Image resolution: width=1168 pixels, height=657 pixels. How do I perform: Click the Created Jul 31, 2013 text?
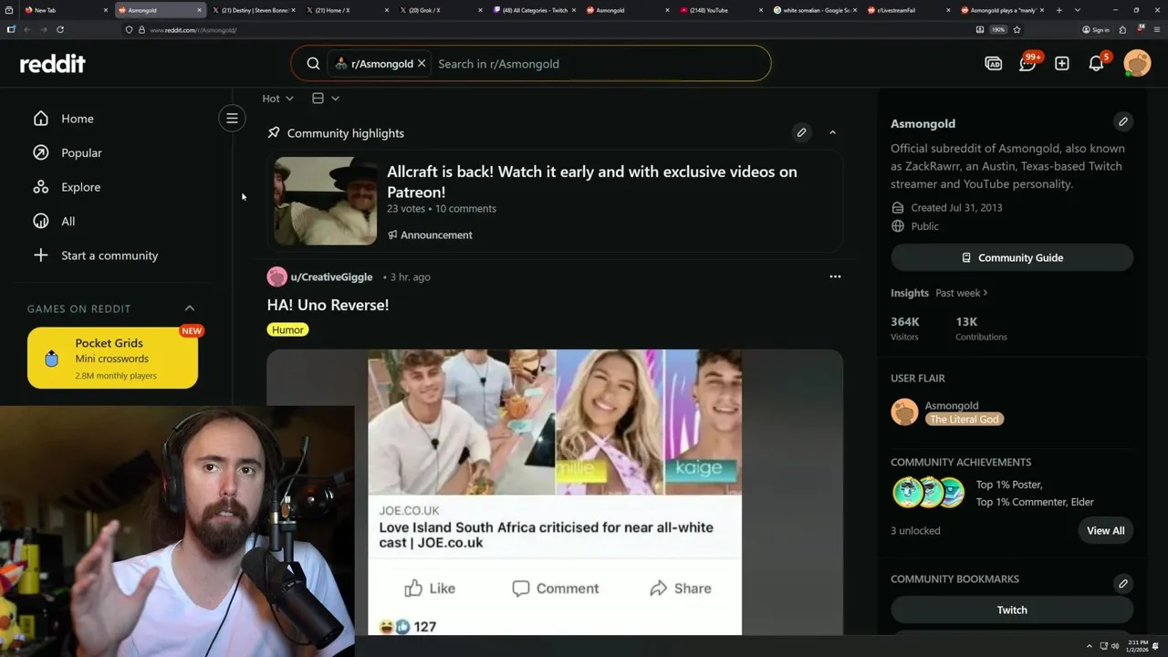point(956,207)
